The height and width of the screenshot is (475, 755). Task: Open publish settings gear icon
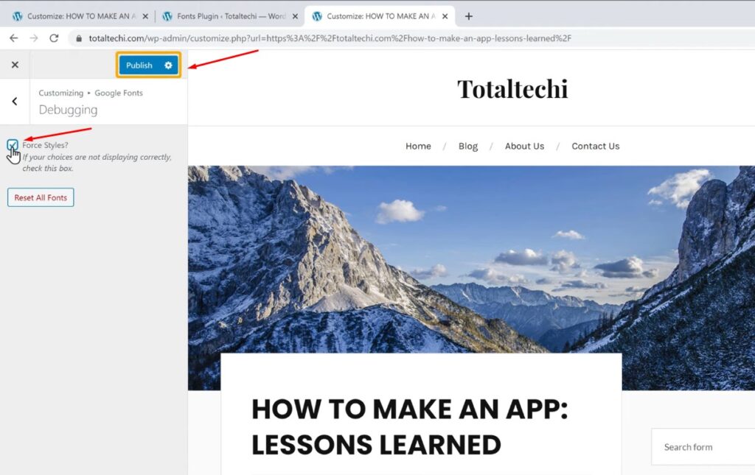168,66
